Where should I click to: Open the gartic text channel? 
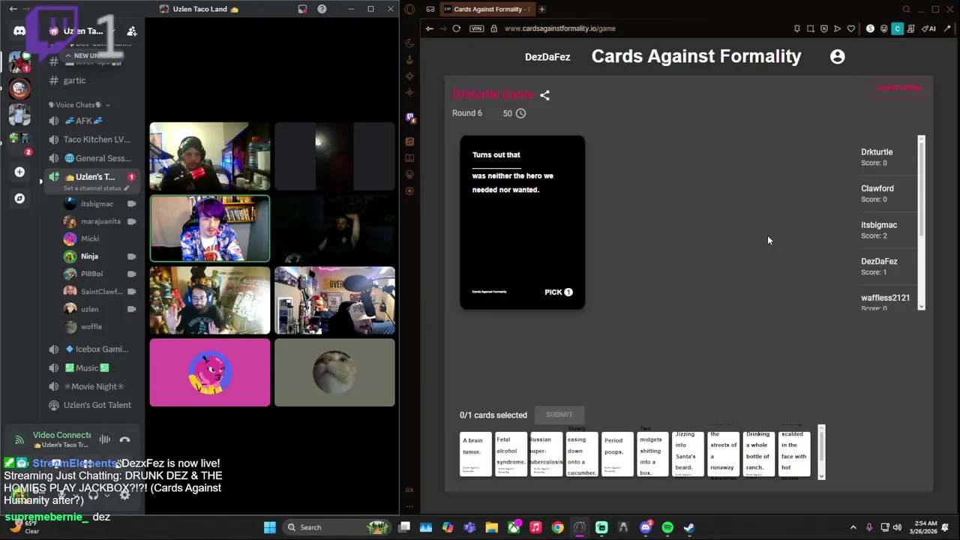tap(74, 80)
